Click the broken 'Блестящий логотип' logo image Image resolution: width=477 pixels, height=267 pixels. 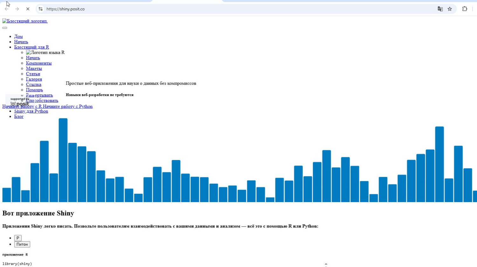pyautogui.click(x=25, y=21)
